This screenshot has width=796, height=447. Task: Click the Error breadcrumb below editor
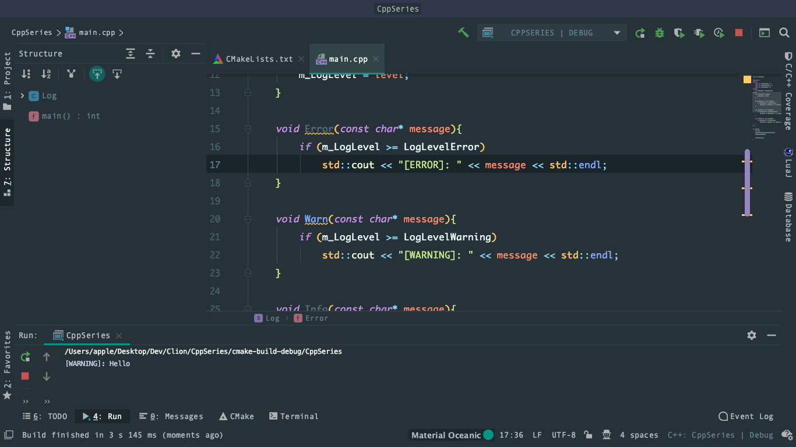(311, 318)
